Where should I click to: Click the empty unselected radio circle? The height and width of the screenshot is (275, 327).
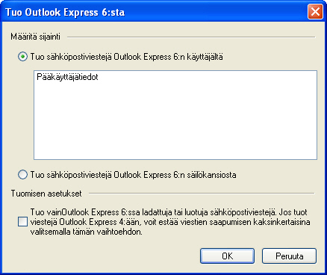click(x=22, y=175)
